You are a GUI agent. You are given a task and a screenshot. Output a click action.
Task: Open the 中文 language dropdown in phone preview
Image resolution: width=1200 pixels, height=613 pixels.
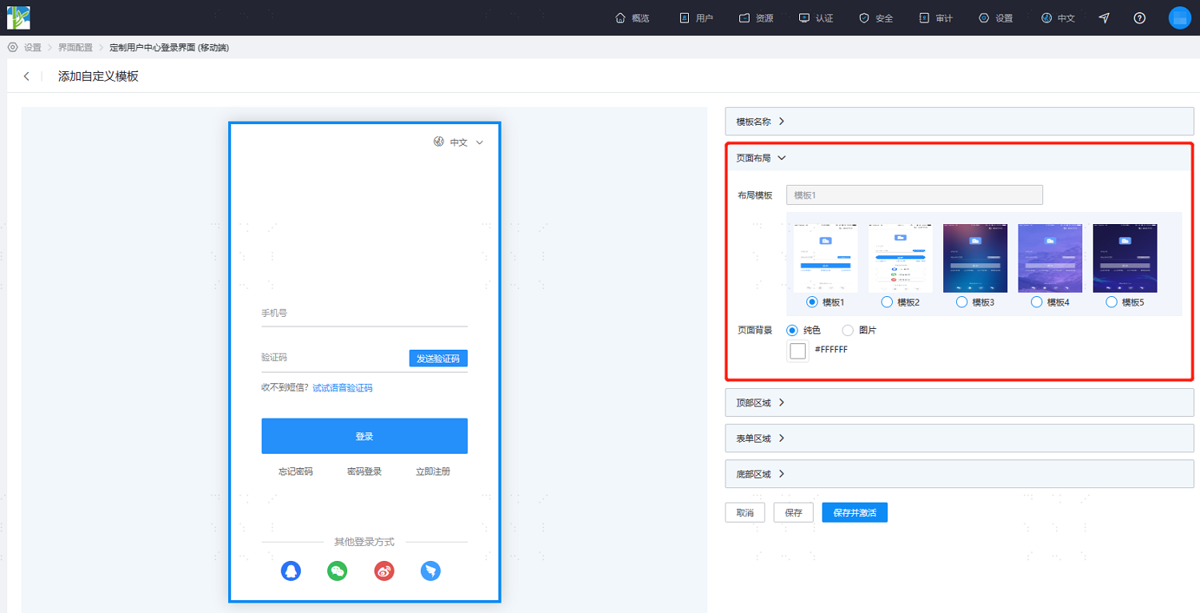point(459,142)
